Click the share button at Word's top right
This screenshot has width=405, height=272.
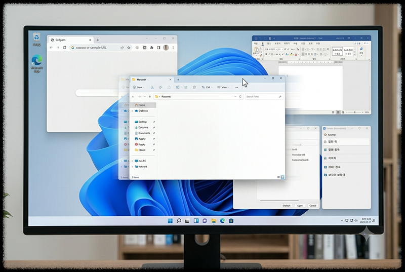[x=358, y=44]
